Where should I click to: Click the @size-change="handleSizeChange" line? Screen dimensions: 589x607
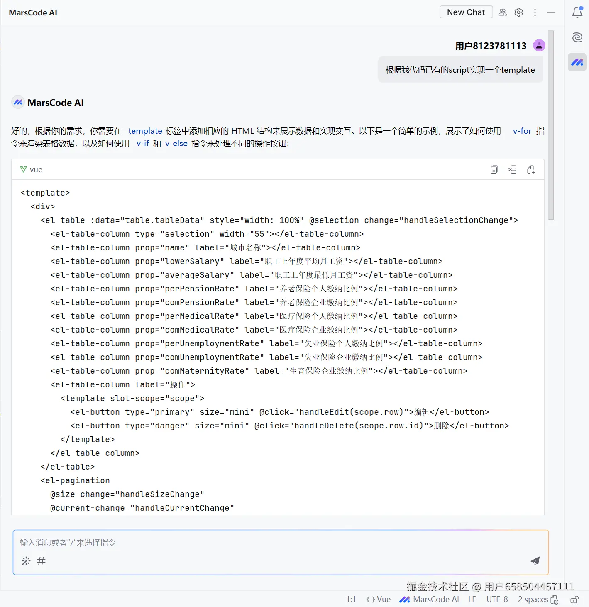click(x=127, y=494)
